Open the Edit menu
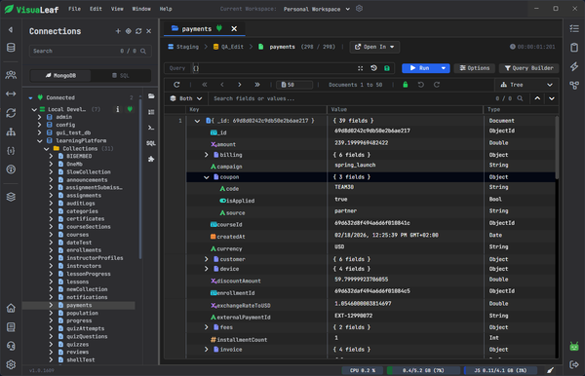Screen dimensions: 585x376 tap(96, 9)
